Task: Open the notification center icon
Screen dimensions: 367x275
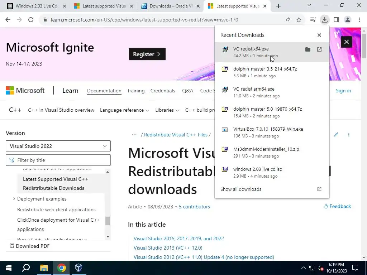Action: point(355,268)
